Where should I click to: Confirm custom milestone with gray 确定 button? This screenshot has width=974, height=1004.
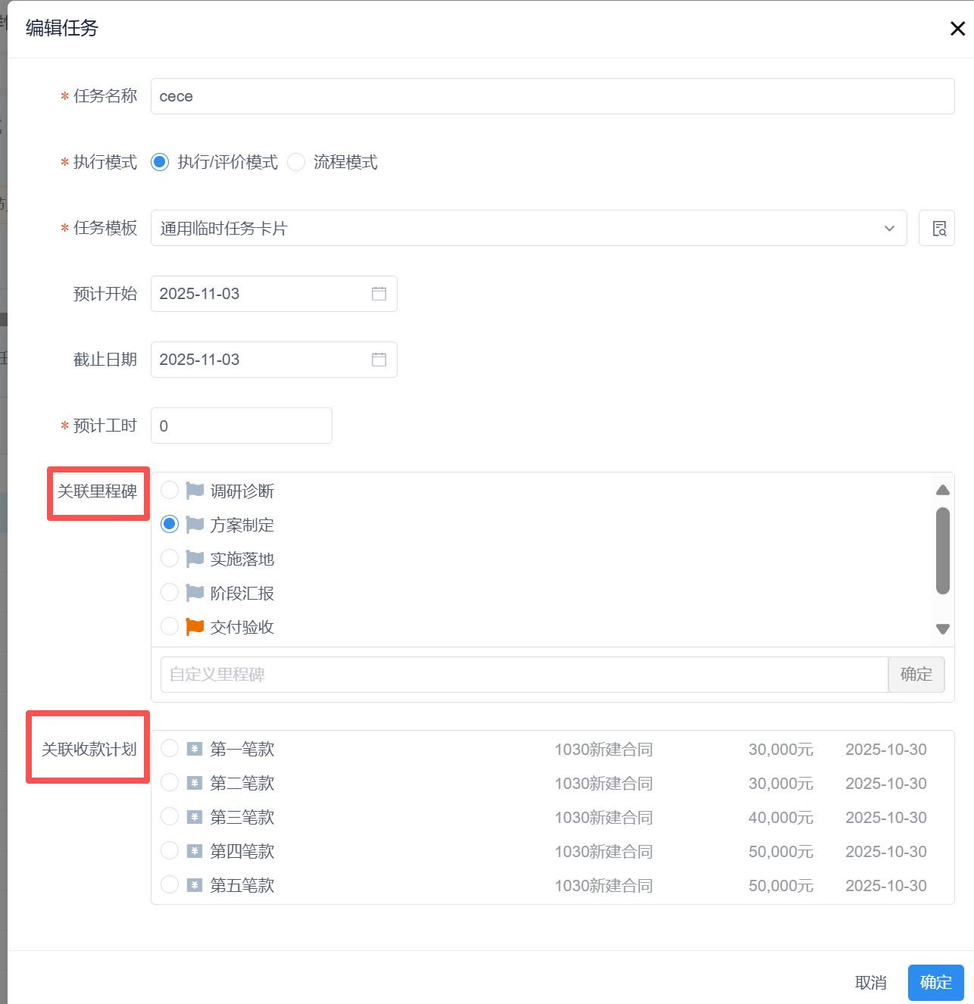click(916, 674)
